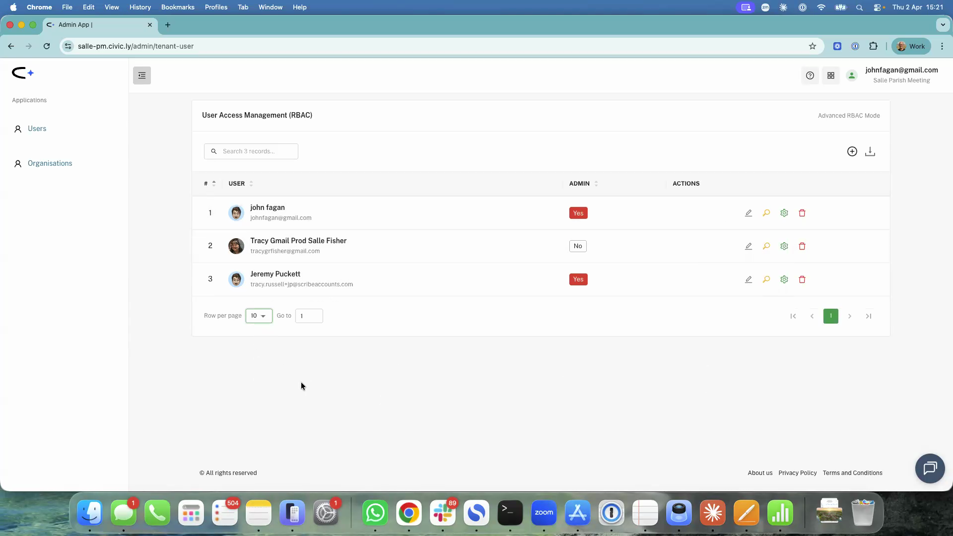Delete the user Jeremy Puckett

pos(802,279)
